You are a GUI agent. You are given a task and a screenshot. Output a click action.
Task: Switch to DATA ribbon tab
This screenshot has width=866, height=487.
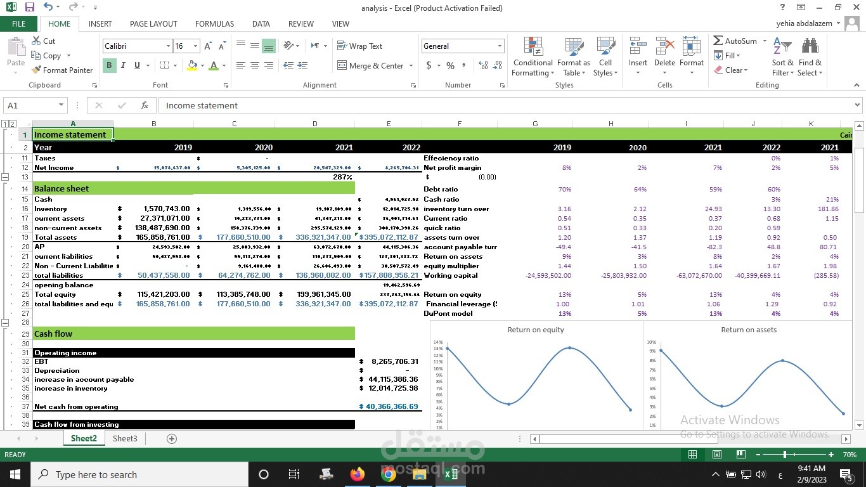[261, 24]
